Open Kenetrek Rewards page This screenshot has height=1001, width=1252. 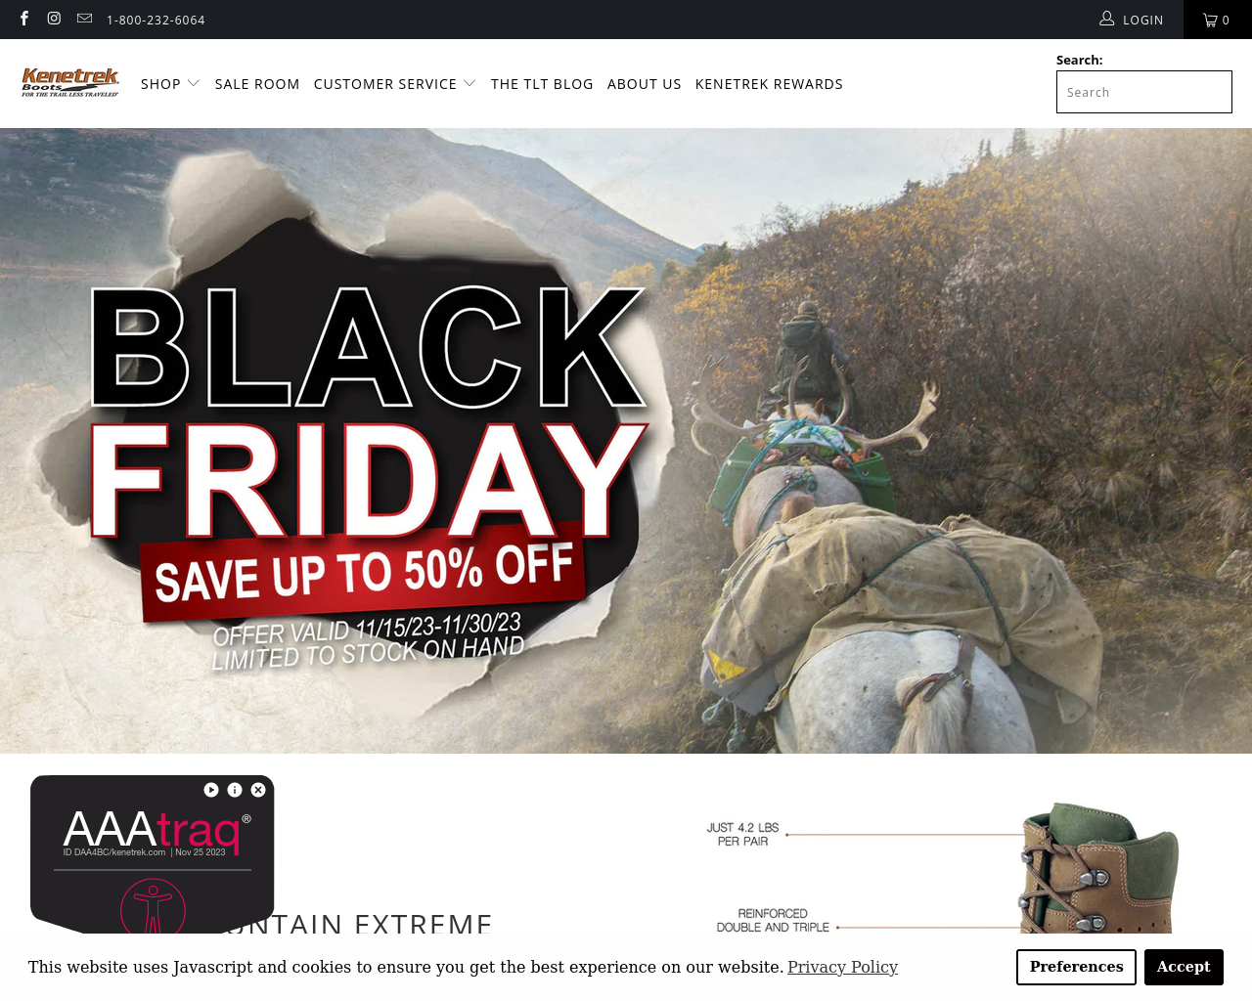pyautogui.click(x=769, y=84)
